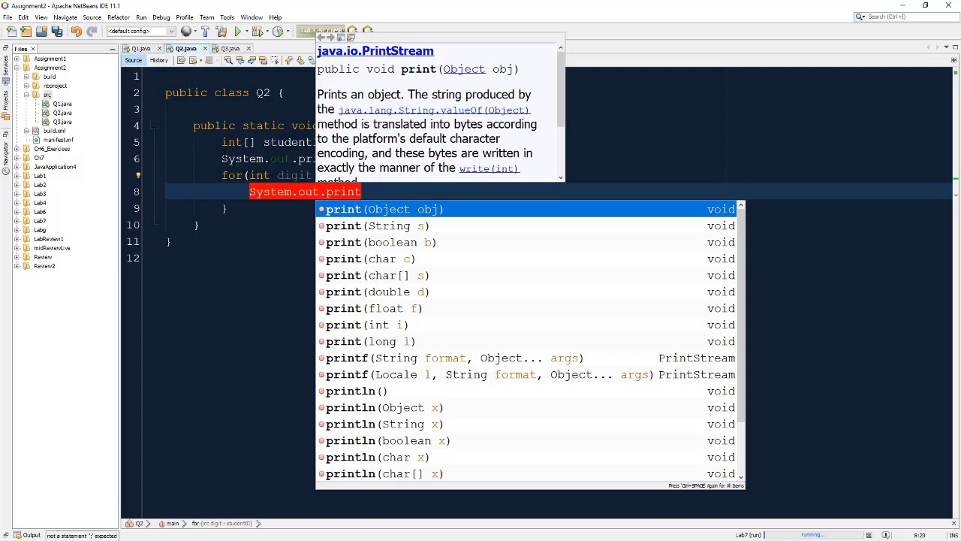Open the Refactor menu

click(x=119, y=17)
